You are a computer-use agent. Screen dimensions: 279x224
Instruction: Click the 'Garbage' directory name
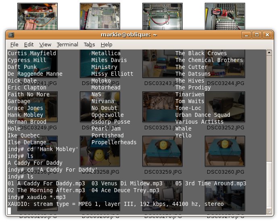click(19, 101)
